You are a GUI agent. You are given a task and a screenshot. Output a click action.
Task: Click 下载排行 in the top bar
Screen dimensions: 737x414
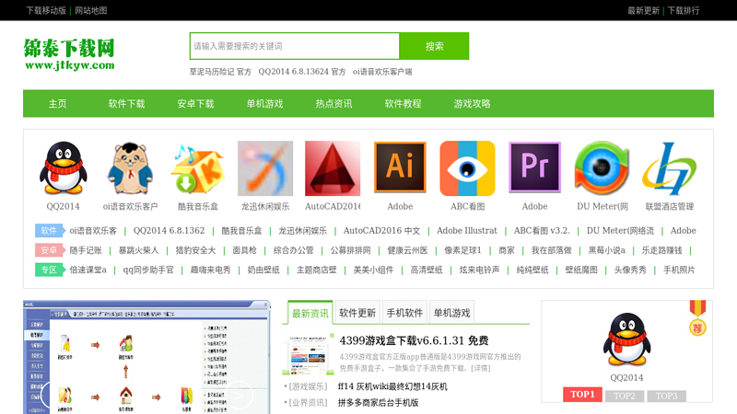(x=683, y=10)
